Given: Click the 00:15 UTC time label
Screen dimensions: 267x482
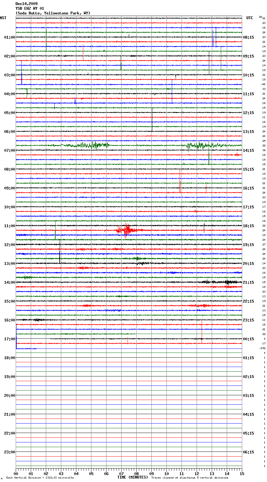Looking at the screenshot, I should [x=248, y=339].
